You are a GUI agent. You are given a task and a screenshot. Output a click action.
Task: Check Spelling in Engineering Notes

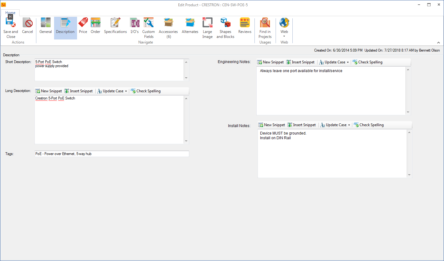coord(367,62)
